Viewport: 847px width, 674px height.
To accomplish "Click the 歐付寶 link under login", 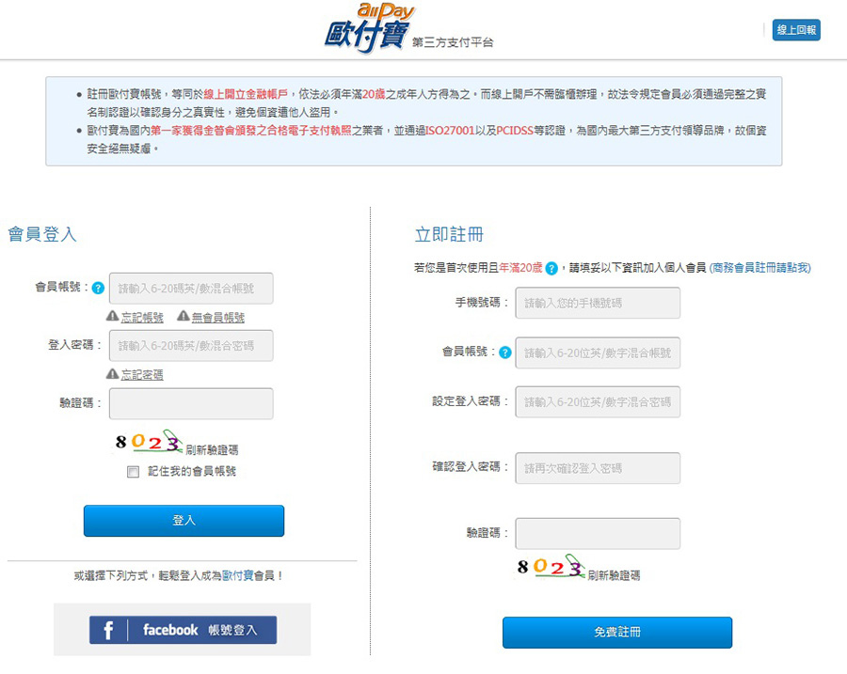I will (238, 576).
